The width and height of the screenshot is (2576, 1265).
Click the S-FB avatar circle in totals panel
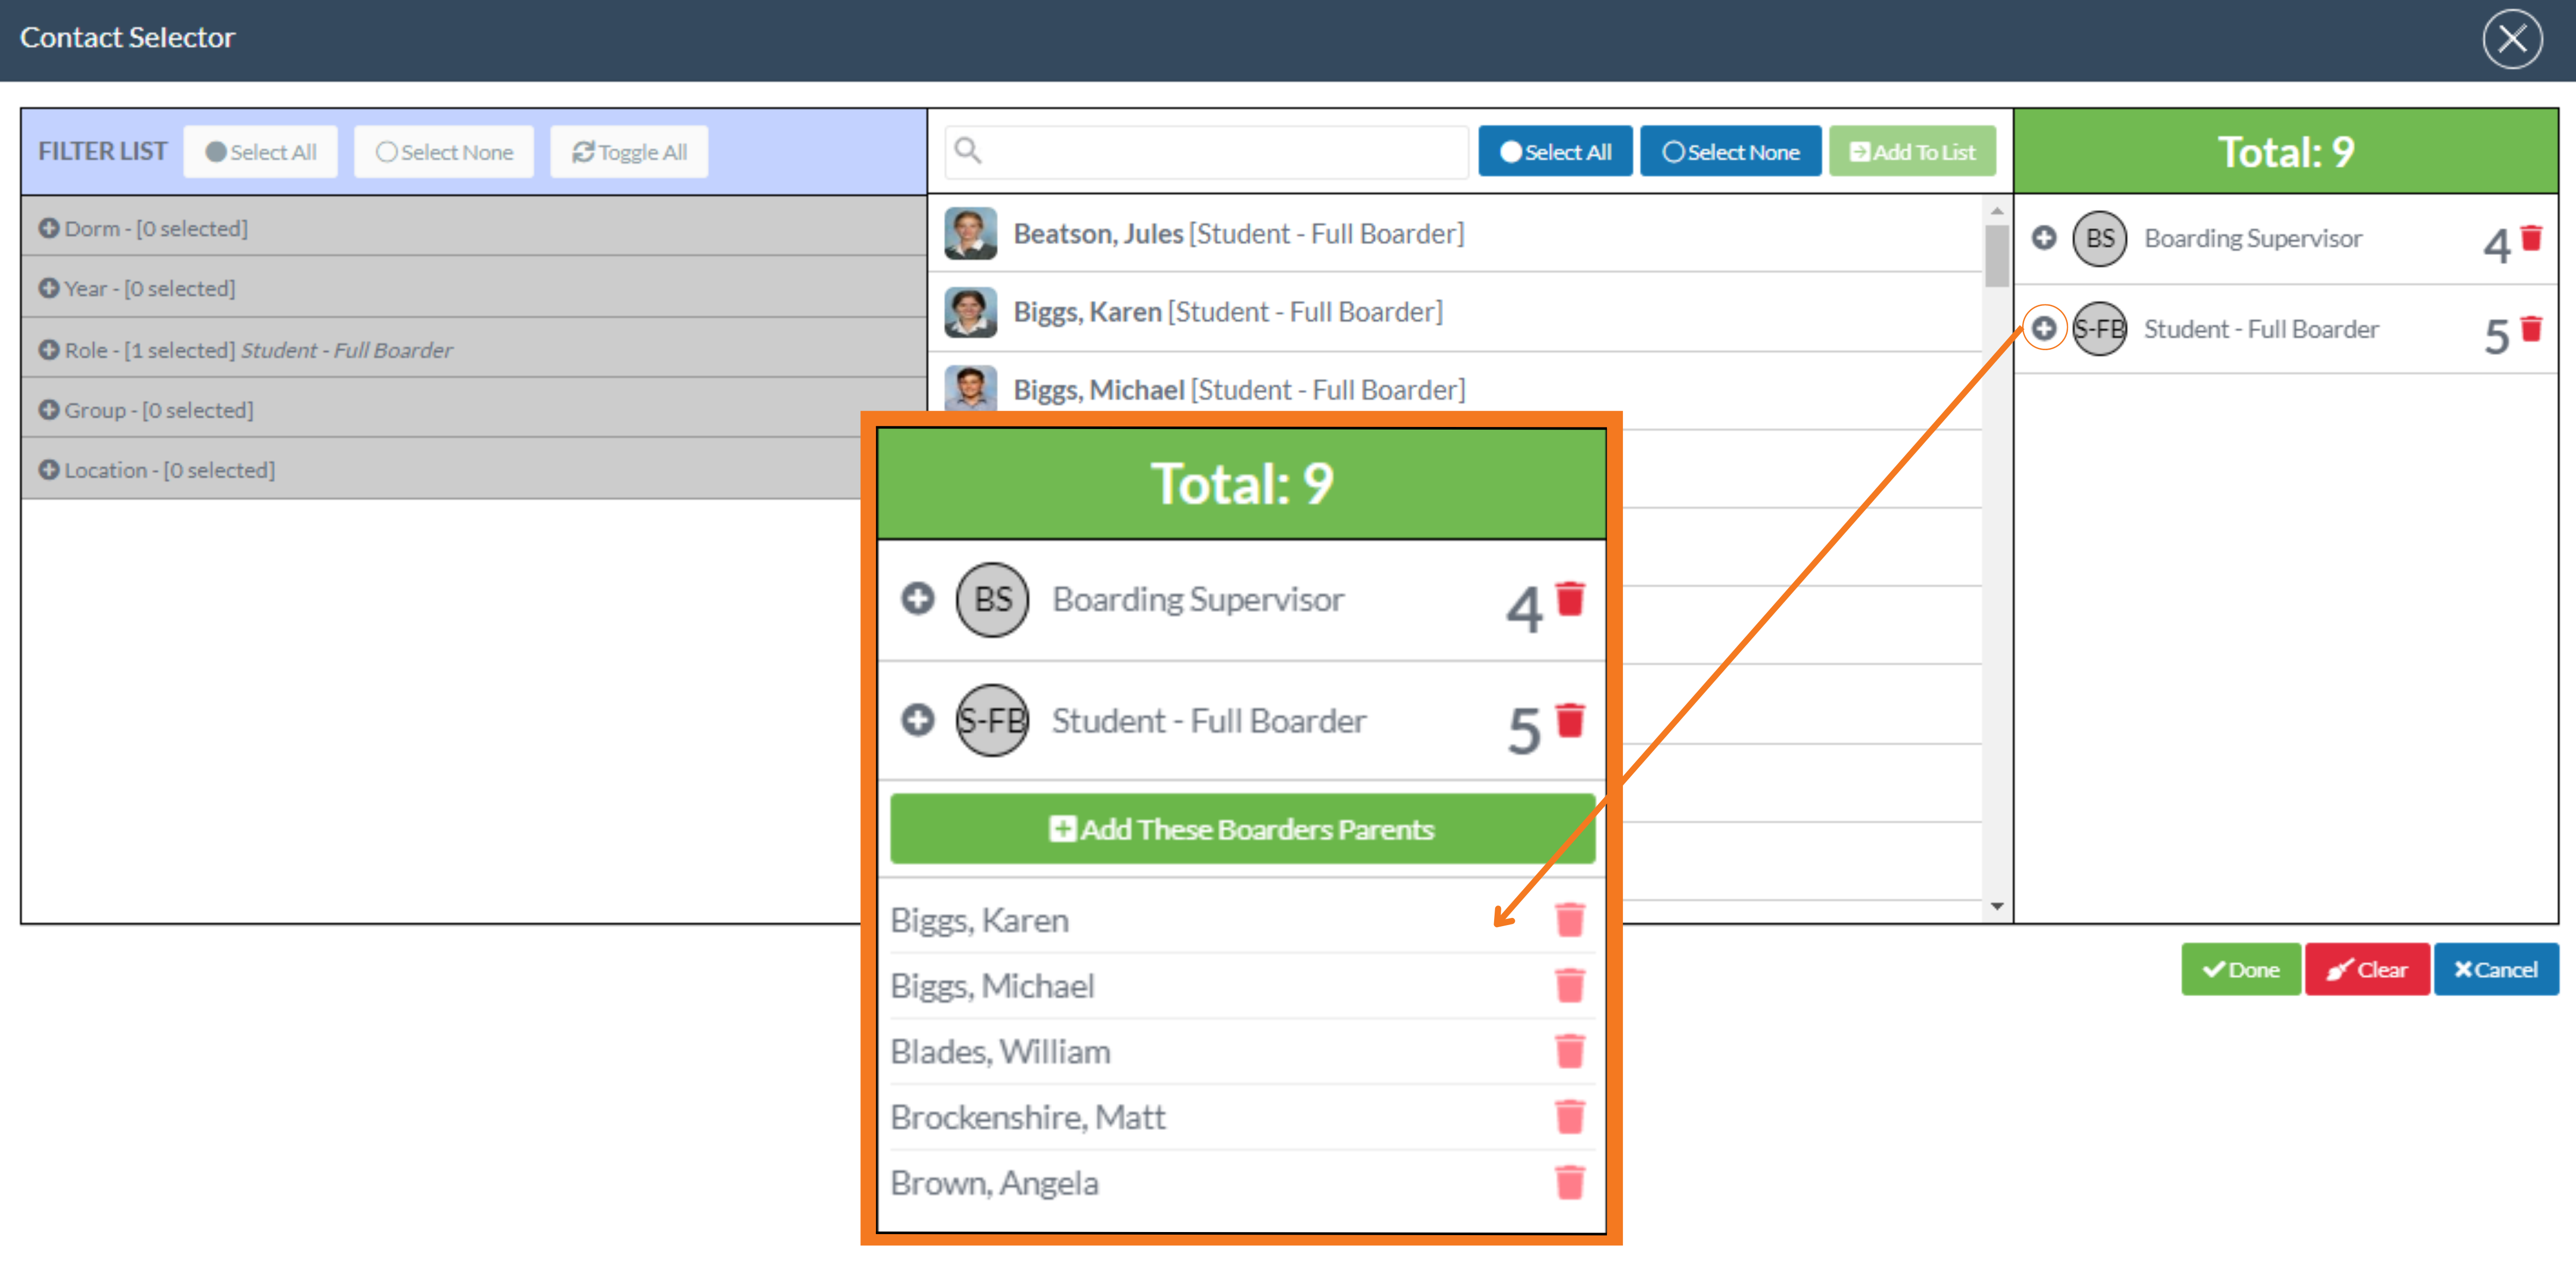[x=2099, y=329]
